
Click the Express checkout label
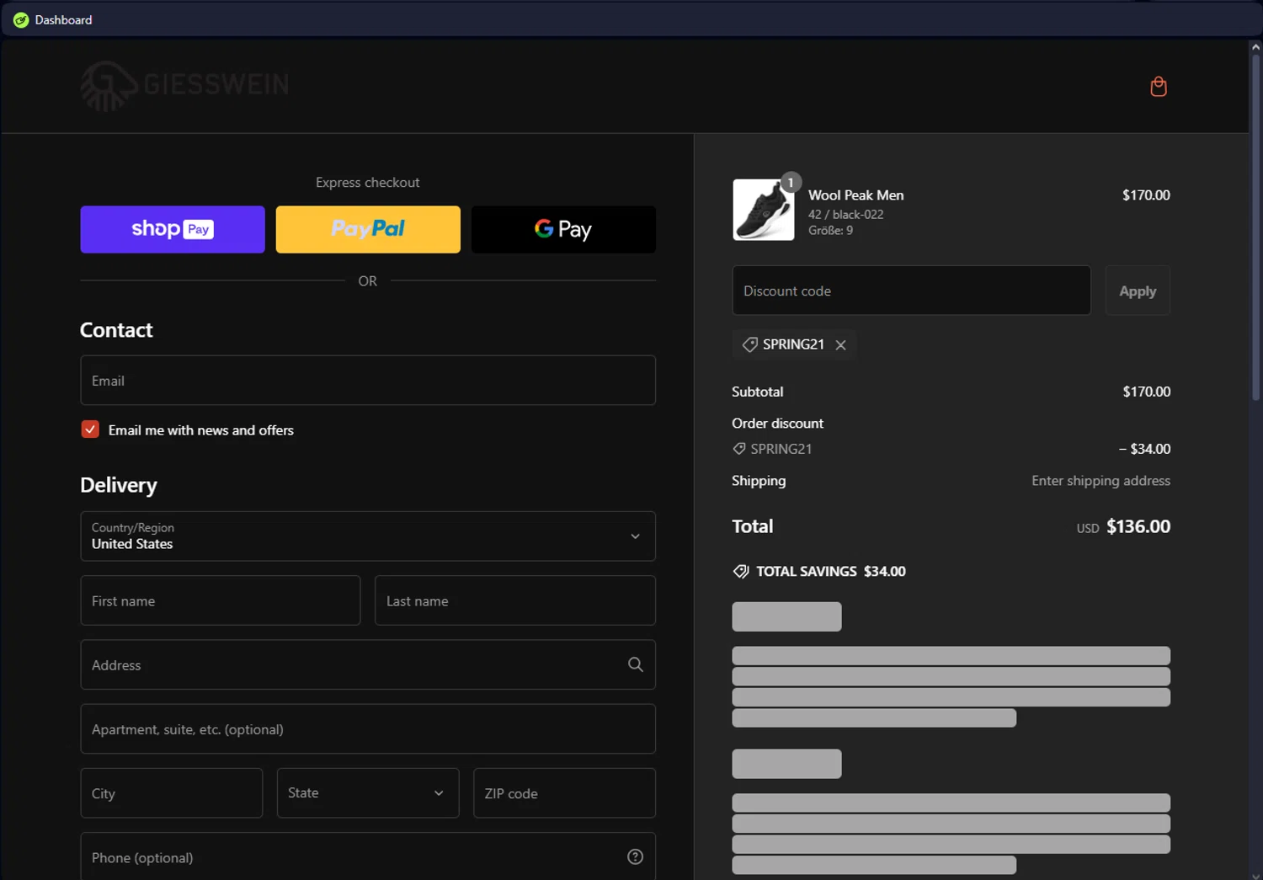tap(368, 183)
